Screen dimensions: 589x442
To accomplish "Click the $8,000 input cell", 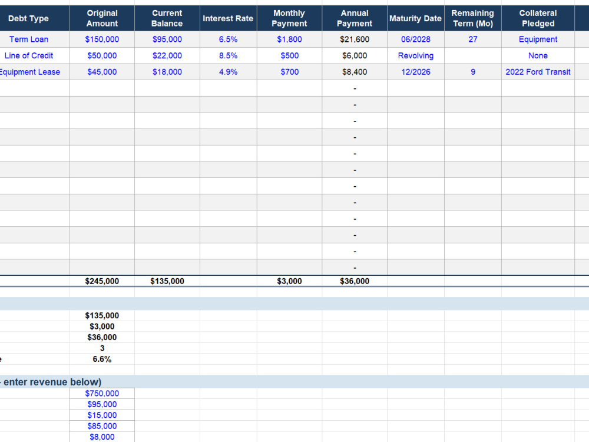I will (102, 437).
